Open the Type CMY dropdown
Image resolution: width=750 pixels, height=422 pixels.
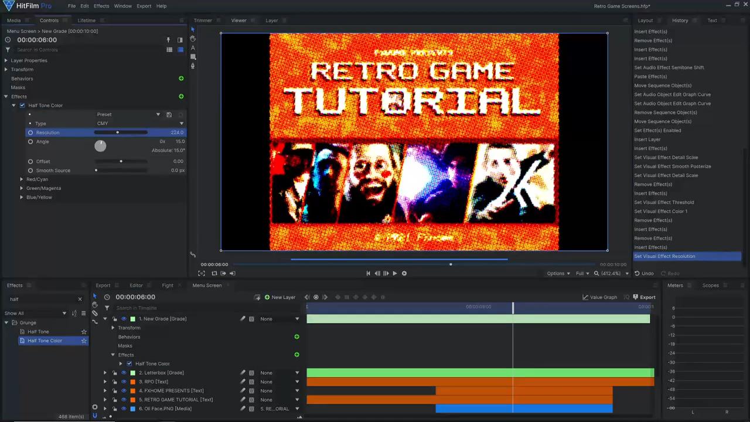tap(140, 124)
